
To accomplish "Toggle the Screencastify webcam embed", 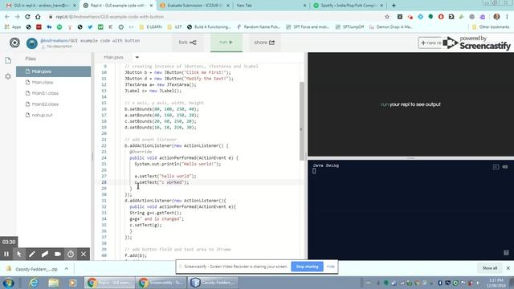I will click(58, 254).
